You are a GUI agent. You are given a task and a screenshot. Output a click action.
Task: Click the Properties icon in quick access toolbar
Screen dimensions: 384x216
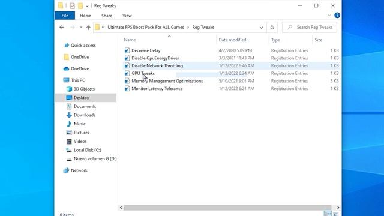pyautogui.click(x=72, y=5)
